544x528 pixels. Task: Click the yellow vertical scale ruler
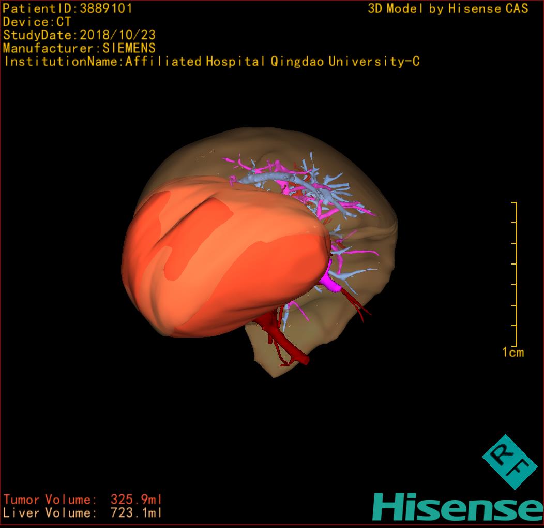click(x=516, y=274)
